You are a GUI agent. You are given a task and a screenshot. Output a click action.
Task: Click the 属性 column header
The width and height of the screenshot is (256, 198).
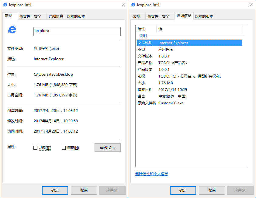[146, 29]
